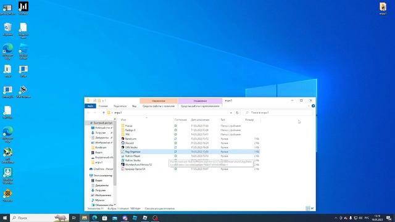
Task: Sort files by the Состояние column
Action: pyautogui.click(x=181, y=120)
